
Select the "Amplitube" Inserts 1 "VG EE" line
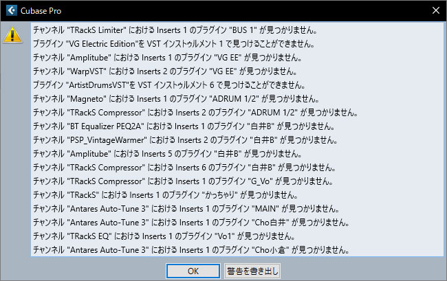[168, 58]
